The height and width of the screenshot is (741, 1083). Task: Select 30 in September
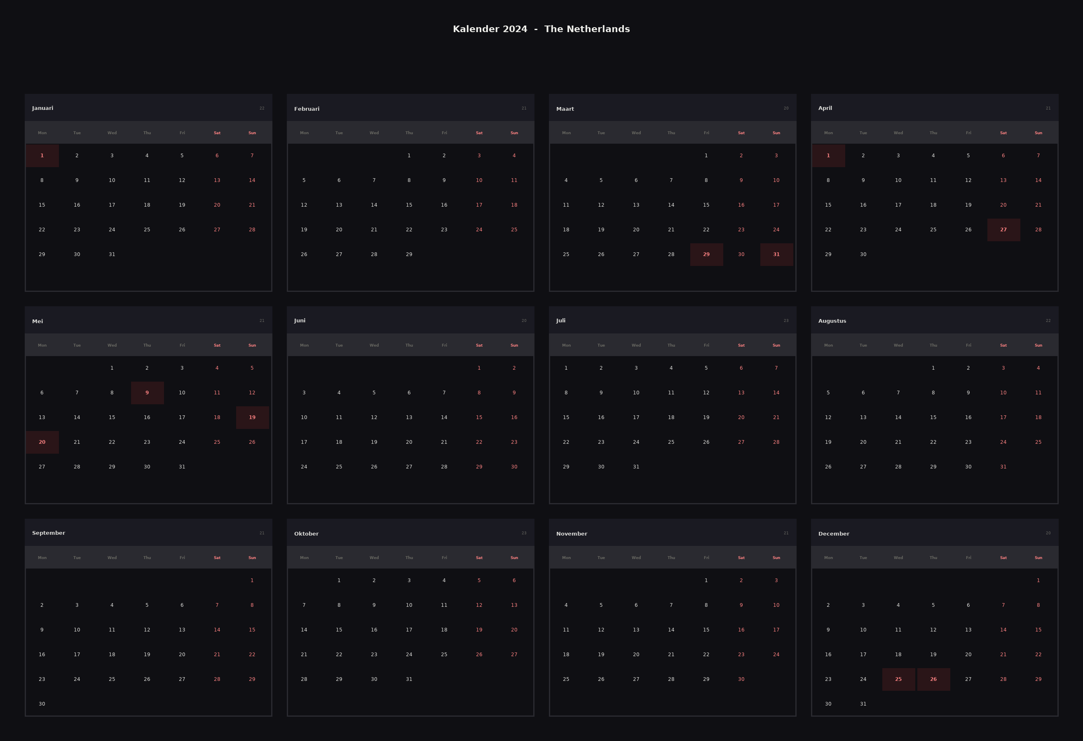coord(42,704)
